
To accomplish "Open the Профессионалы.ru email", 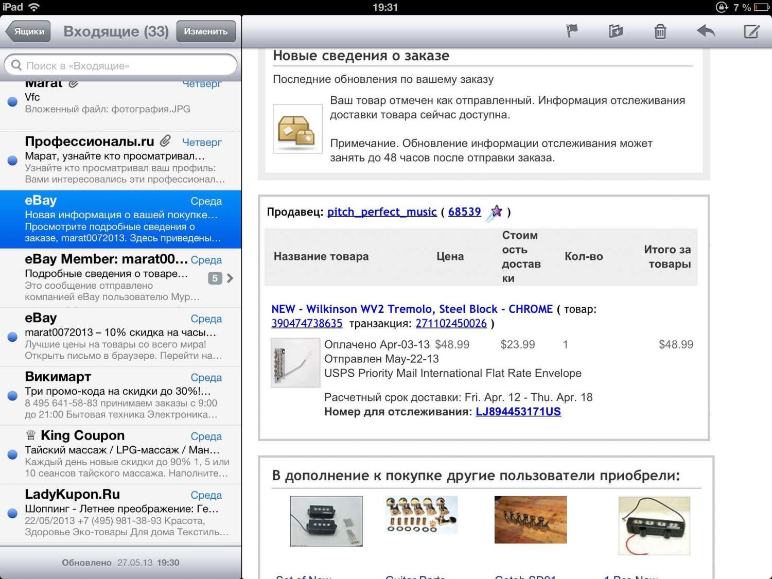I will 120,161.
